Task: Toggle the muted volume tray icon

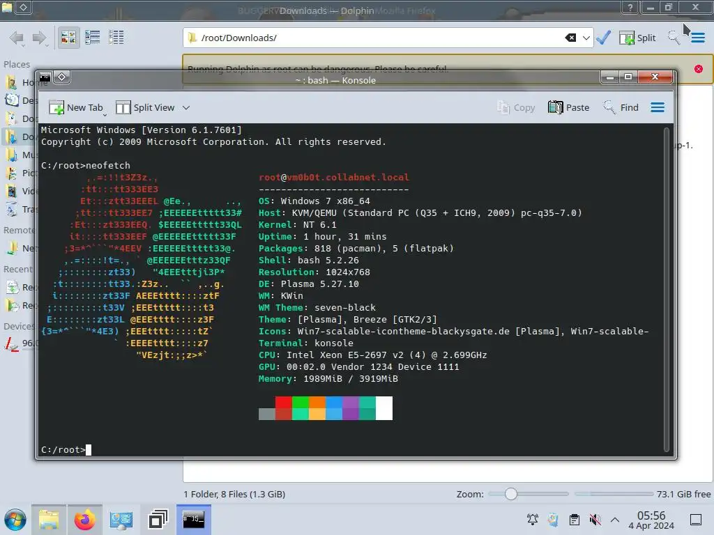Action: pyautogui.click(x=595, y=520)
